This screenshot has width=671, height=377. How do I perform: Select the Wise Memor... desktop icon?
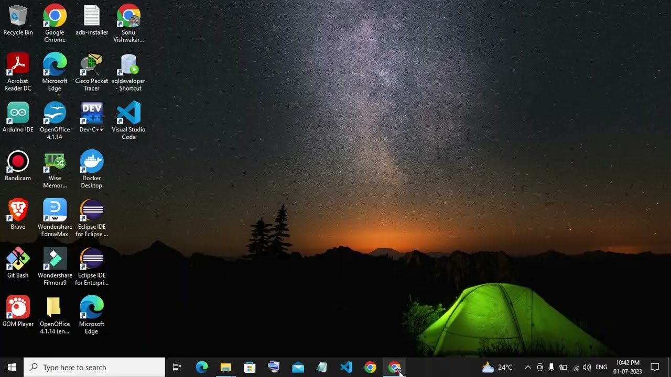click(x=55, y=170)
